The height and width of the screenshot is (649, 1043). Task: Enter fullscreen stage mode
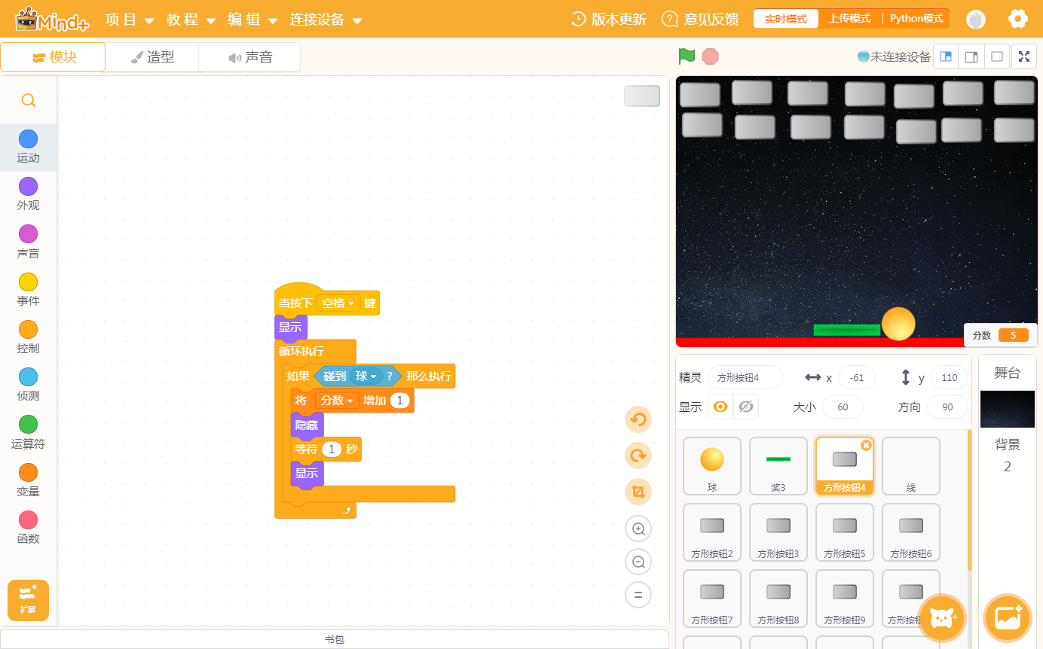[x=1023, y=56]
